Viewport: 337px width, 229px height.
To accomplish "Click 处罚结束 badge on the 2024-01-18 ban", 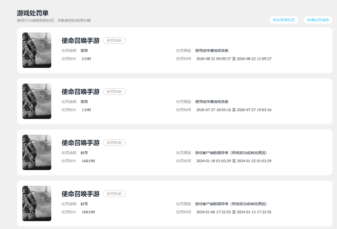I will 114,143.
